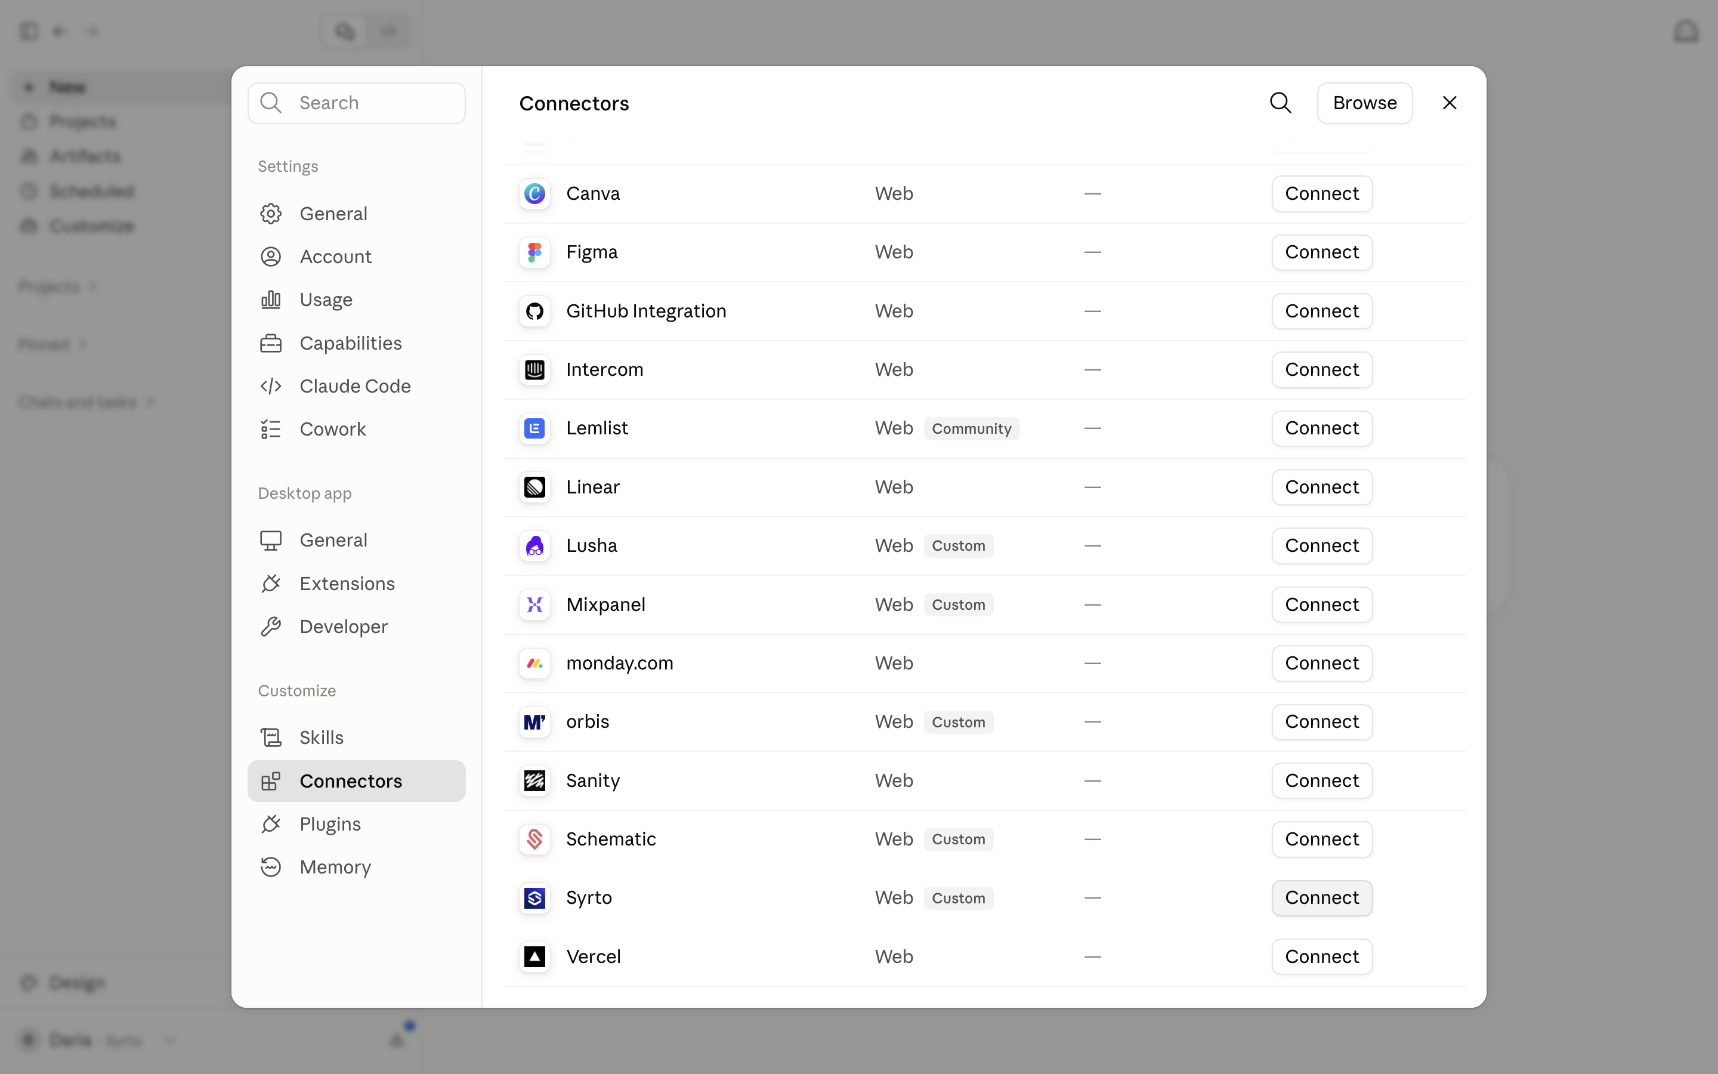Click the Browse button
The width and height of the screenshot is (1718, 1074).
(1364, 103)
